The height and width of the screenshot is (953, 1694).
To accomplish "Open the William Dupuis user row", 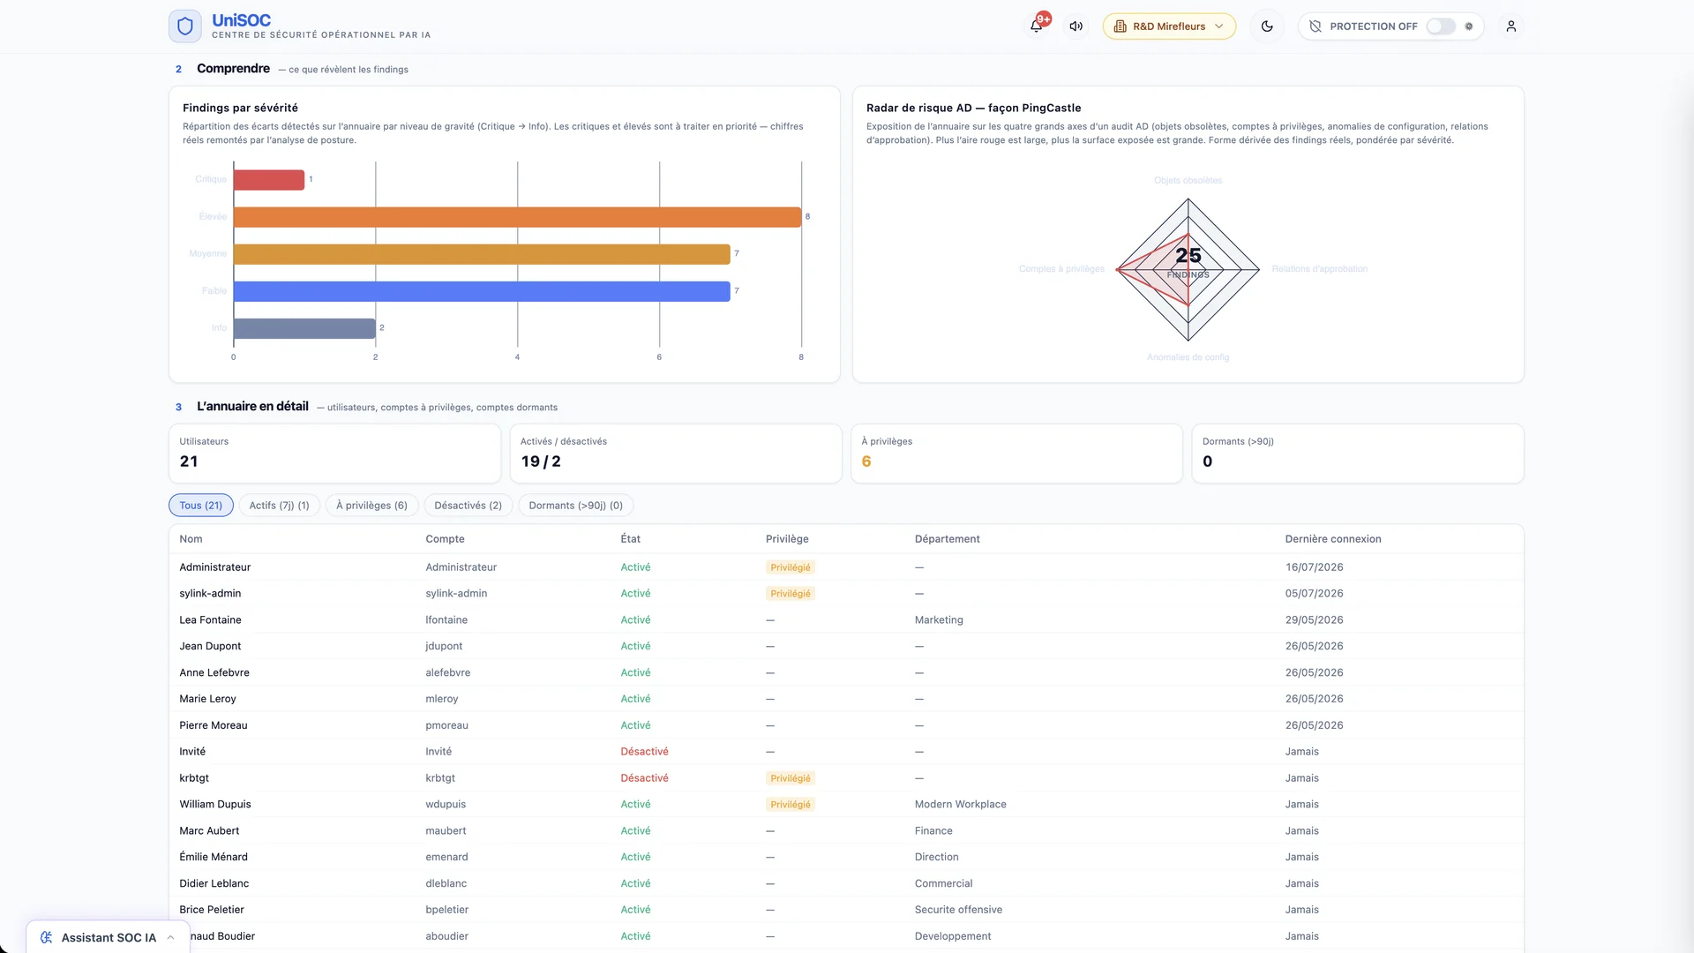I will pyautogui.click(x=846, y=805).
